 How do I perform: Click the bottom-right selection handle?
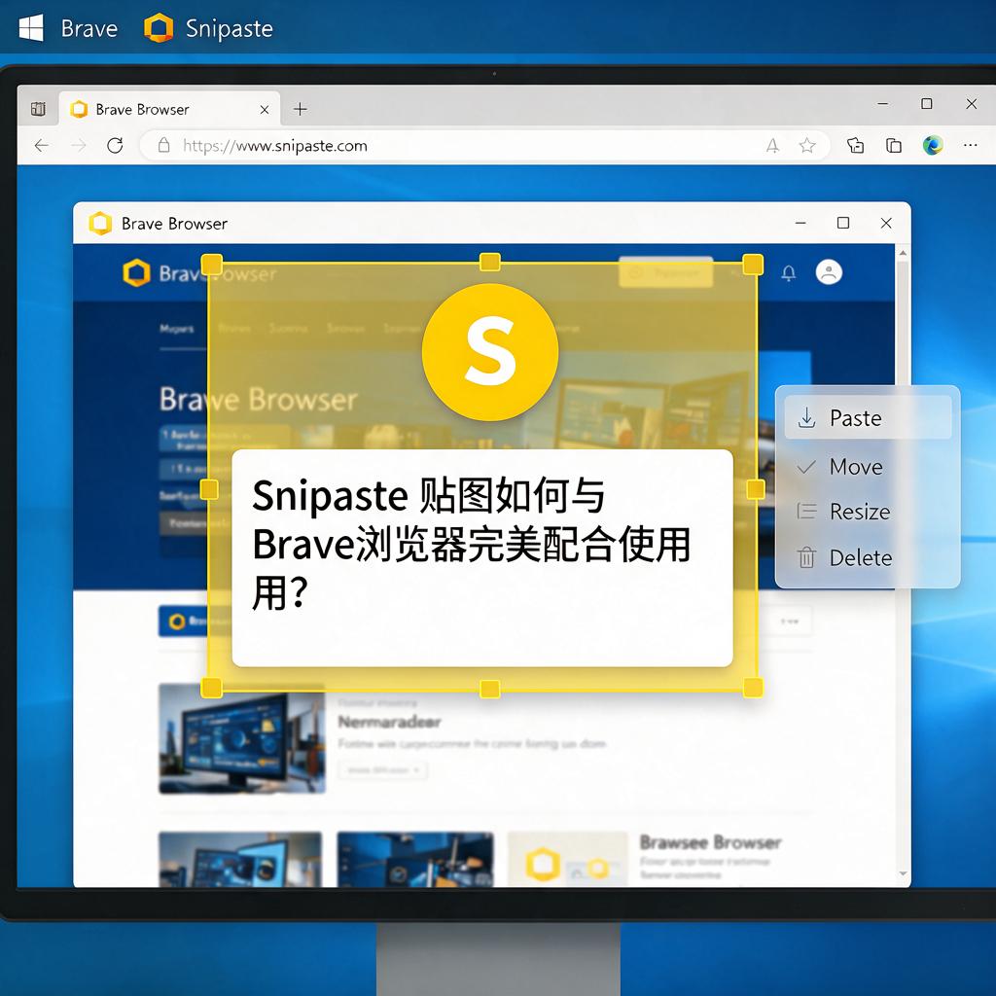coord(753,688)
